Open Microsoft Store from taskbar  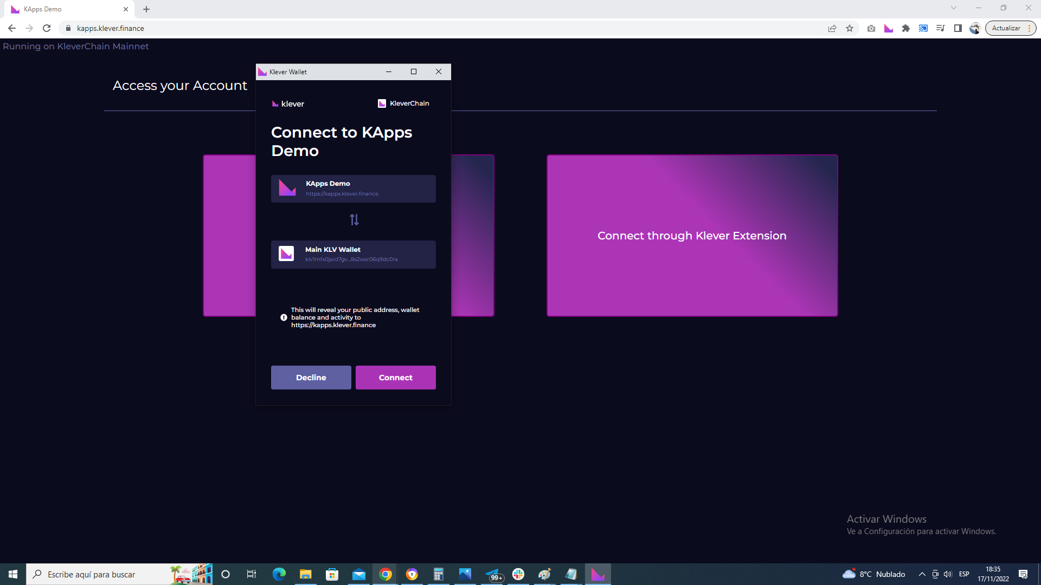332,574
